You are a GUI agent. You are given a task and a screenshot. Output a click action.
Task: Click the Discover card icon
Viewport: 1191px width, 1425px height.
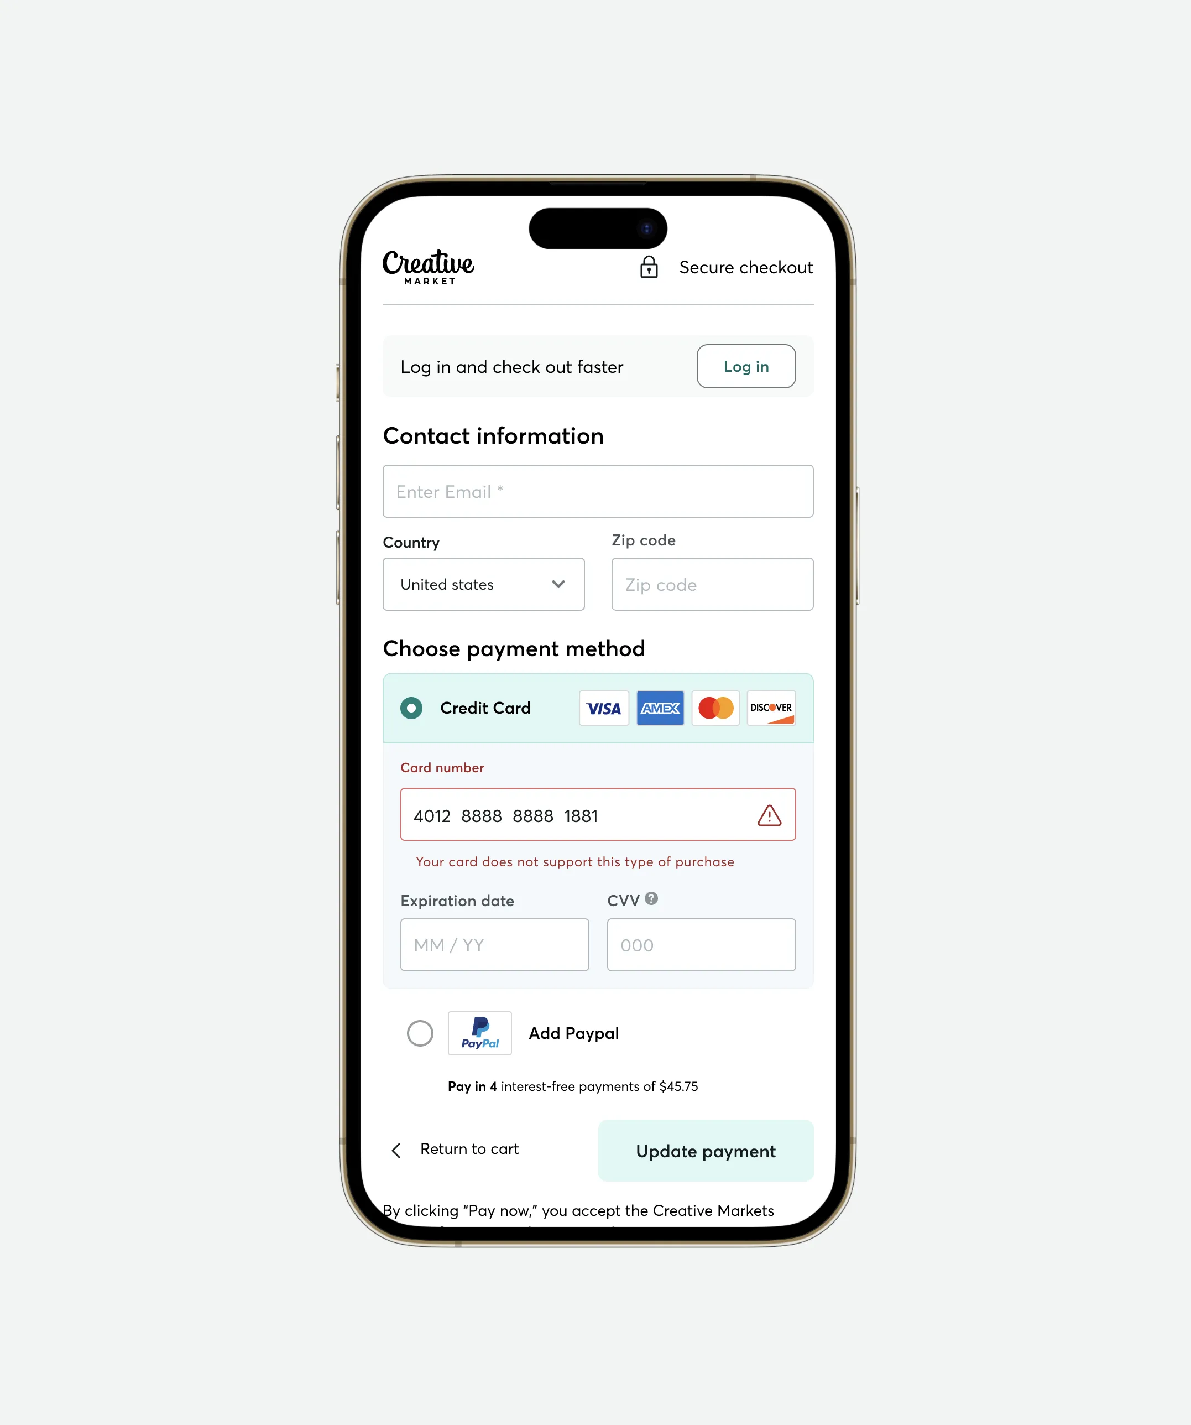[x=771, y=708]
